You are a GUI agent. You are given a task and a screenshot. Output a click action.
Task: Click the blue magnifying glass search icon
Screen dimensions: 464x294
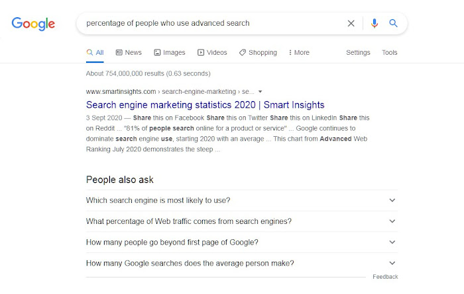click(x=393, y=23)
